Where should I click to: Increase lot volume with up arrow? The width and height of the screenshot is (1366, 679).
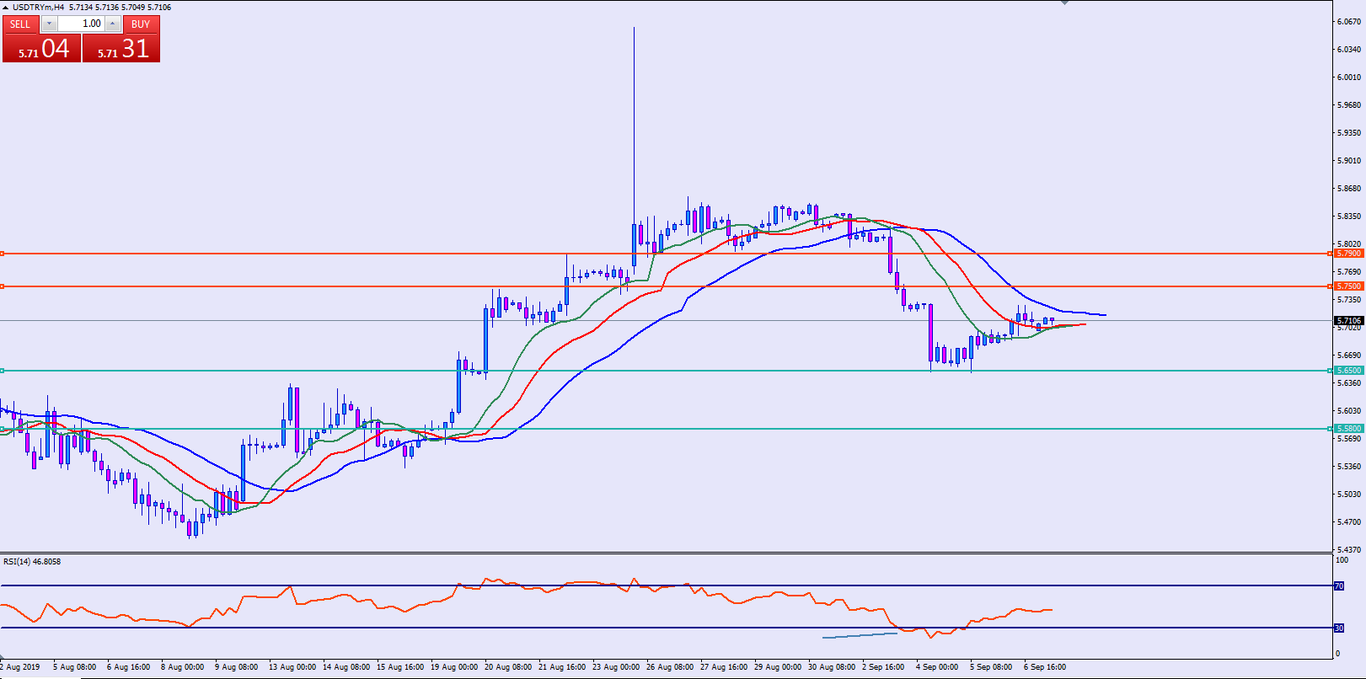coord(112,24)
